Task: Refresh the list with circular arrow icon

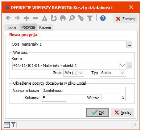Action: point(54,18)
